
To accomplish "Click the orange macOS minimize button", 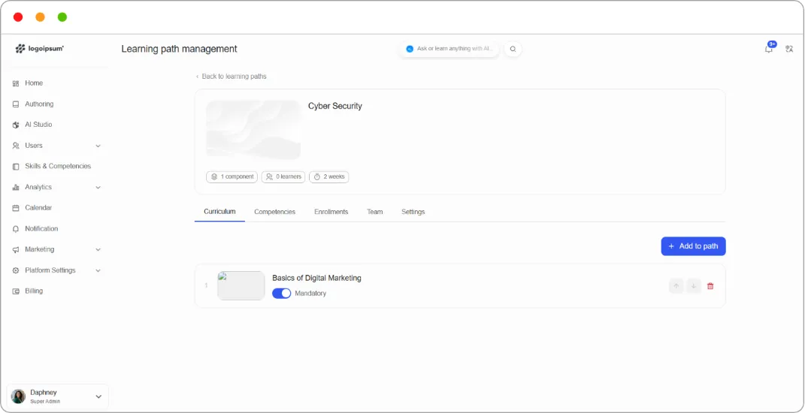I will pyautogui.click(x=40, y=17).
